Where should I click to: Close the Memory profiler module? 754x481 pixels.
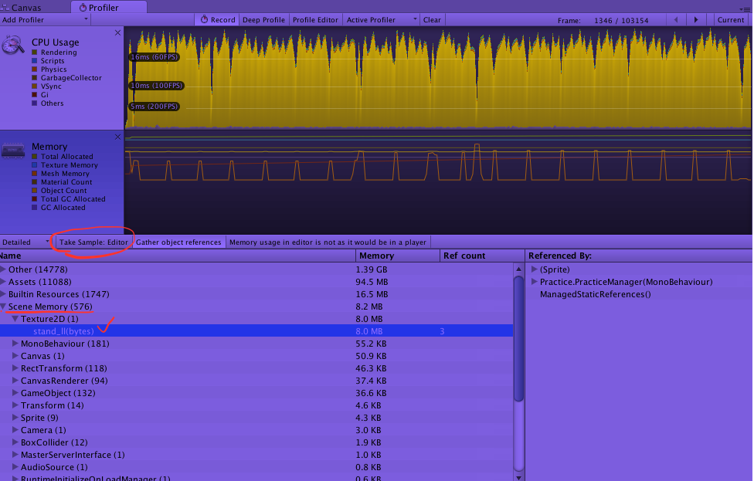[117, 137]
